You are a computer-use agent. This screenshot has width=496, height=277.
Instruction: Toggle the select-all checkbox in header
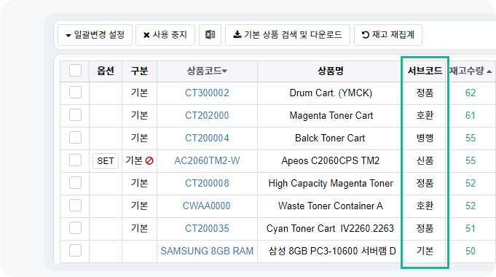tap(75, 70)
